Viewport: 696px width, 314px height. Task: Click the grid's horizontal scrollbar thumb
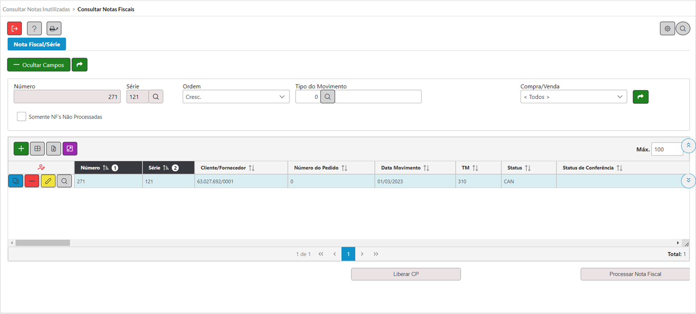tap(42, 243)
